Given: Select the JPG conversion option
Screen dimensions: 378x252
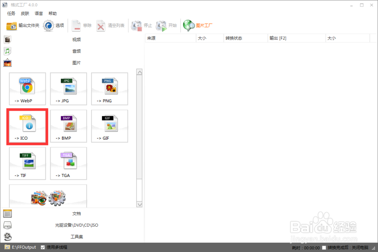Looking at the screenshot, I should pos(68,89).
